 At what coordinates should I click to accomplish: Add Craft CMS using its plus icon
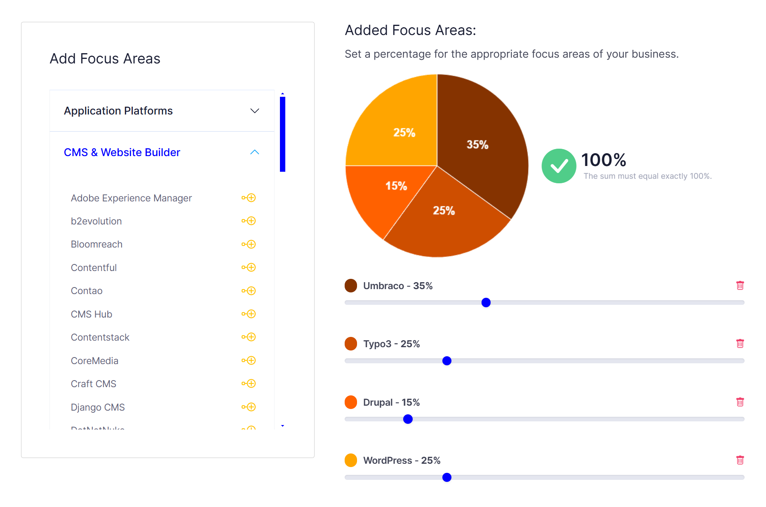click(249, 383)
